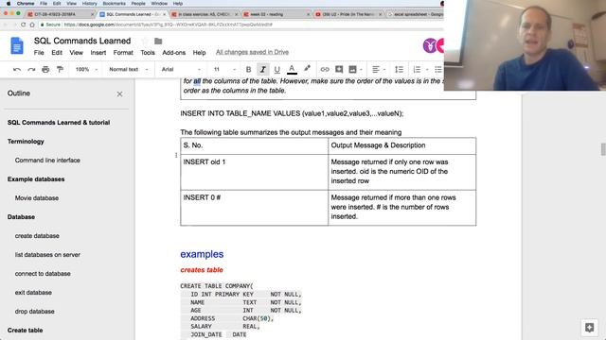
Task: Open the History menu in macOS menu bar
Action: pos(89,4)
